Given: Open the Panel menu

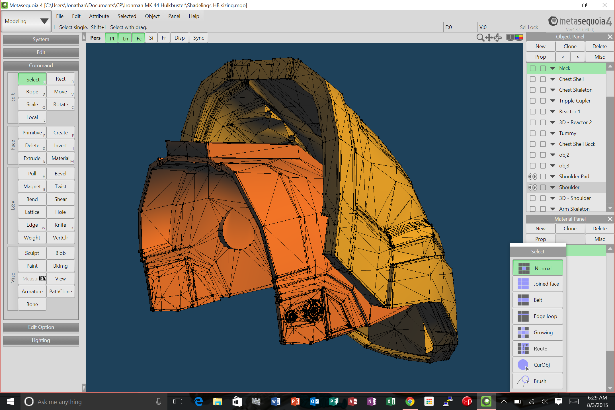Looking at the screenshot, I should click(174, 16).
